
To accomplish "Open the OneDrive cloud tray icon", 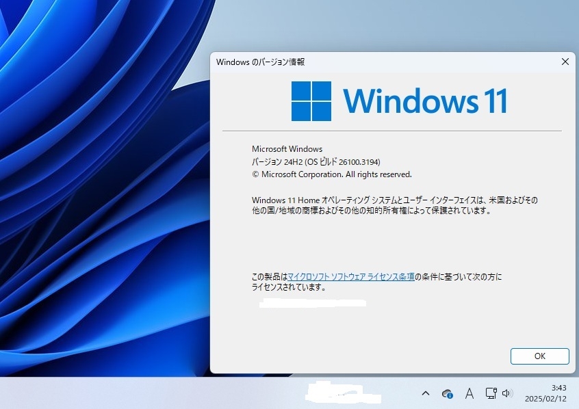I will (x=448, y=394).
